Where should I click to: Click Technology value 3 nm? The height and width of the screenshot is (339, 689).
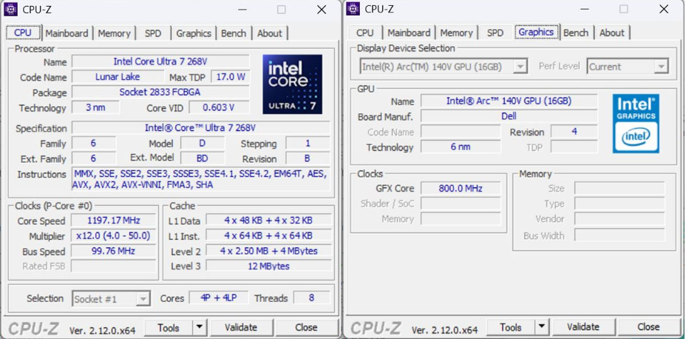click(x=95, y=107)
